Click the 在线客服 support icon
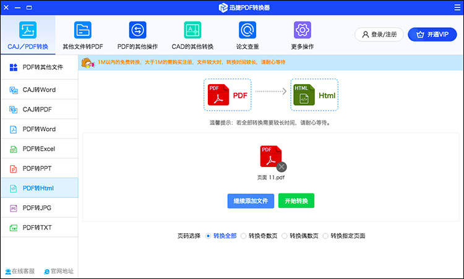 click(x=8, y=272)
